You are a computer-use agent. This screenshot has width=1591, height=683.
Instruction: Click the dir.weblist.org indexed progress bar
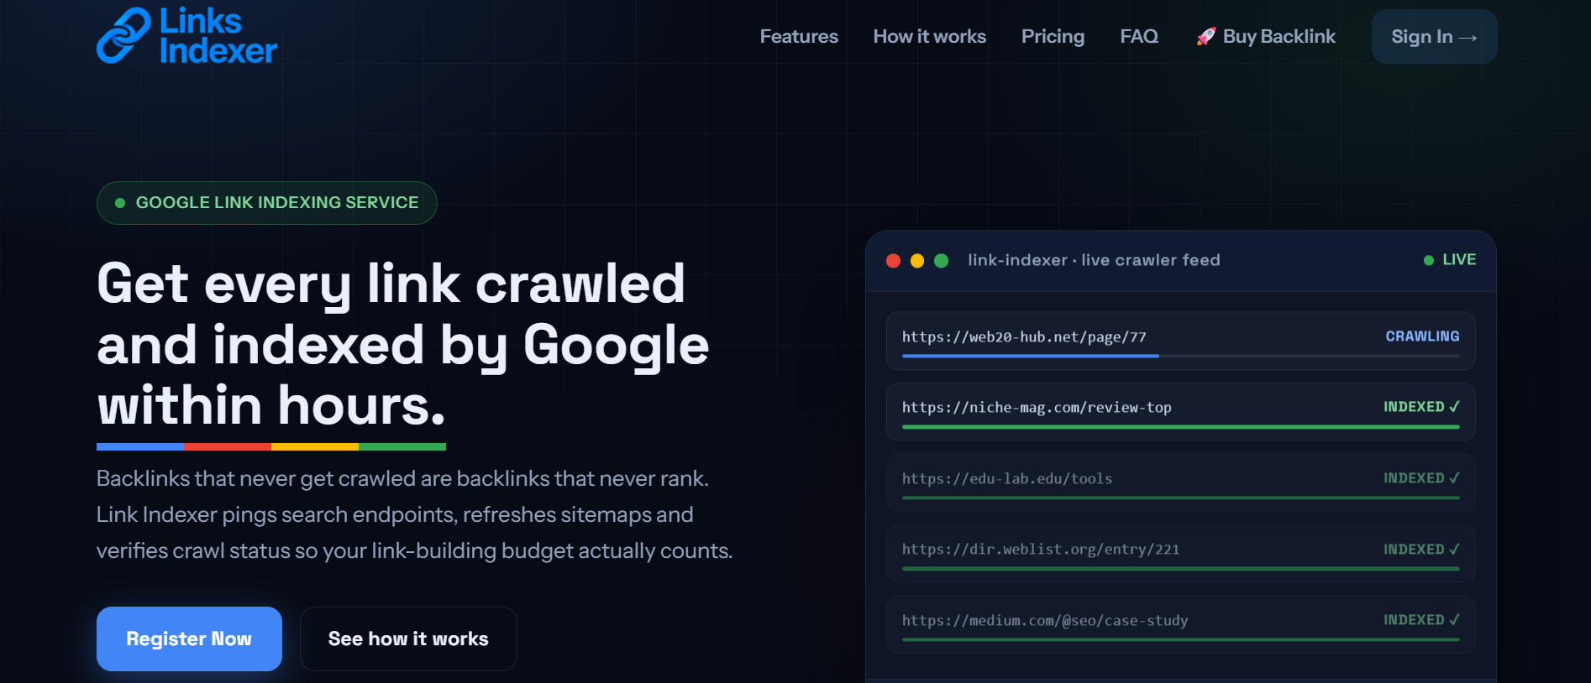[1181, 569]
